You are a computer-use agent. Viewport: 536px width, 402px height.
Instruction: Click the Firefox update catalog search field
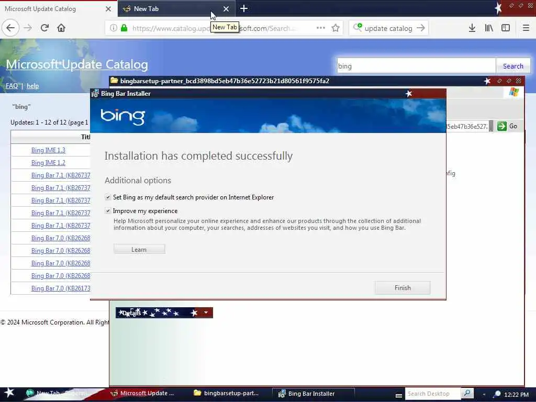(x=388, y=28)
